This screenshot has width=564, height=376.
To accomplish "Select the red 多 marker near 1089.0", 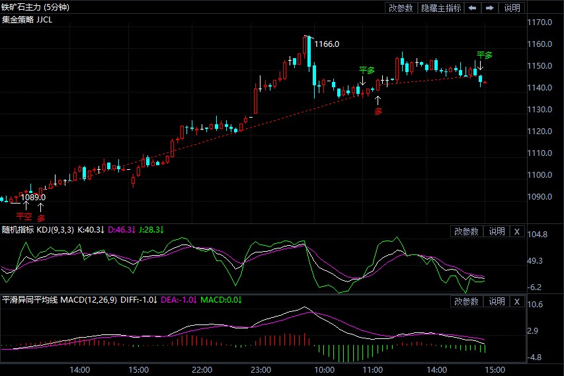I will tap(41, 217).
